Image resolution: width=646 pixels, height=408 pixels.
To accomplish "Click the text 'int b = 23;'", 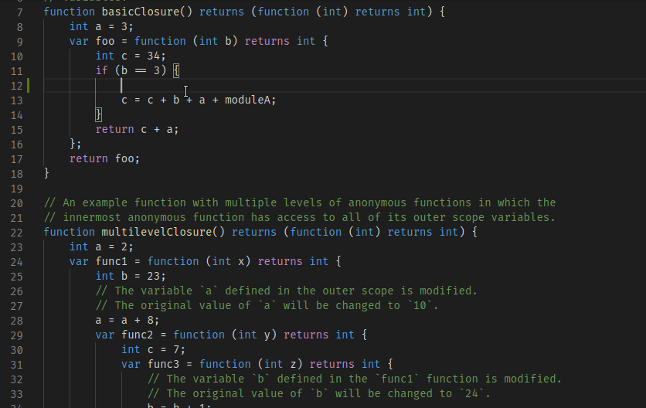I will coord(131,276).
